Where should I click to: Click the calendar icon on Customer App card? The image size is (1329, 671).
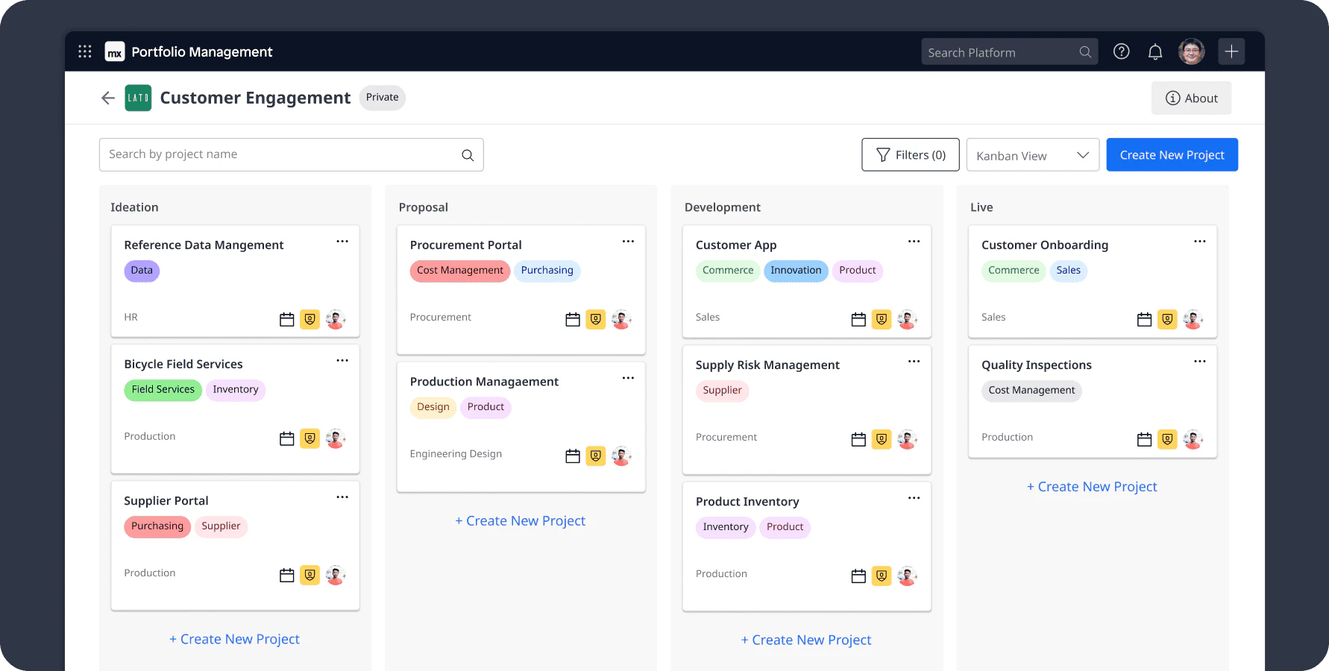tap(857, 318)
